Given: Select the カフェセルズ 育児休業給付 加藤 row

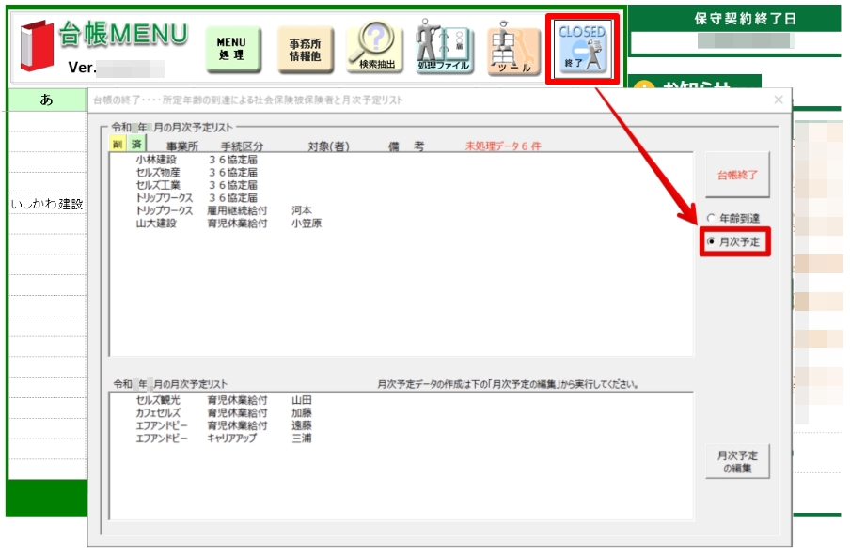Looking at the screenshot, I should [x=401, y=412].
